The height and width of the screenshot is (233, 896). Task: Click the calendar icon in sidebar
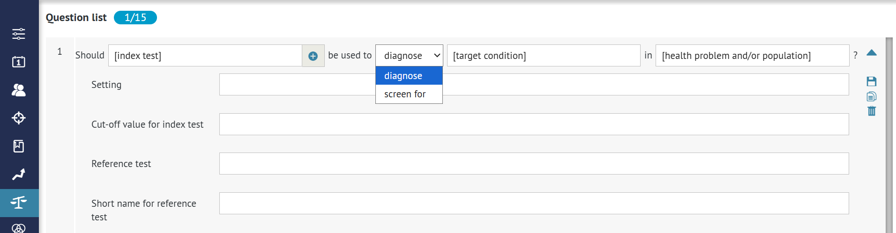coord(19,62)
